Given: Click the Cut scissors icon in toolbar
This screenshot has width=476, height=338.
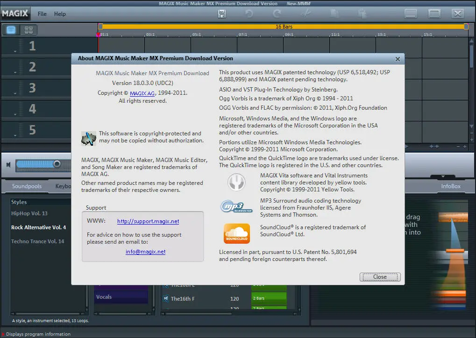Looking at the screenshot, I should tap(305, 14).
